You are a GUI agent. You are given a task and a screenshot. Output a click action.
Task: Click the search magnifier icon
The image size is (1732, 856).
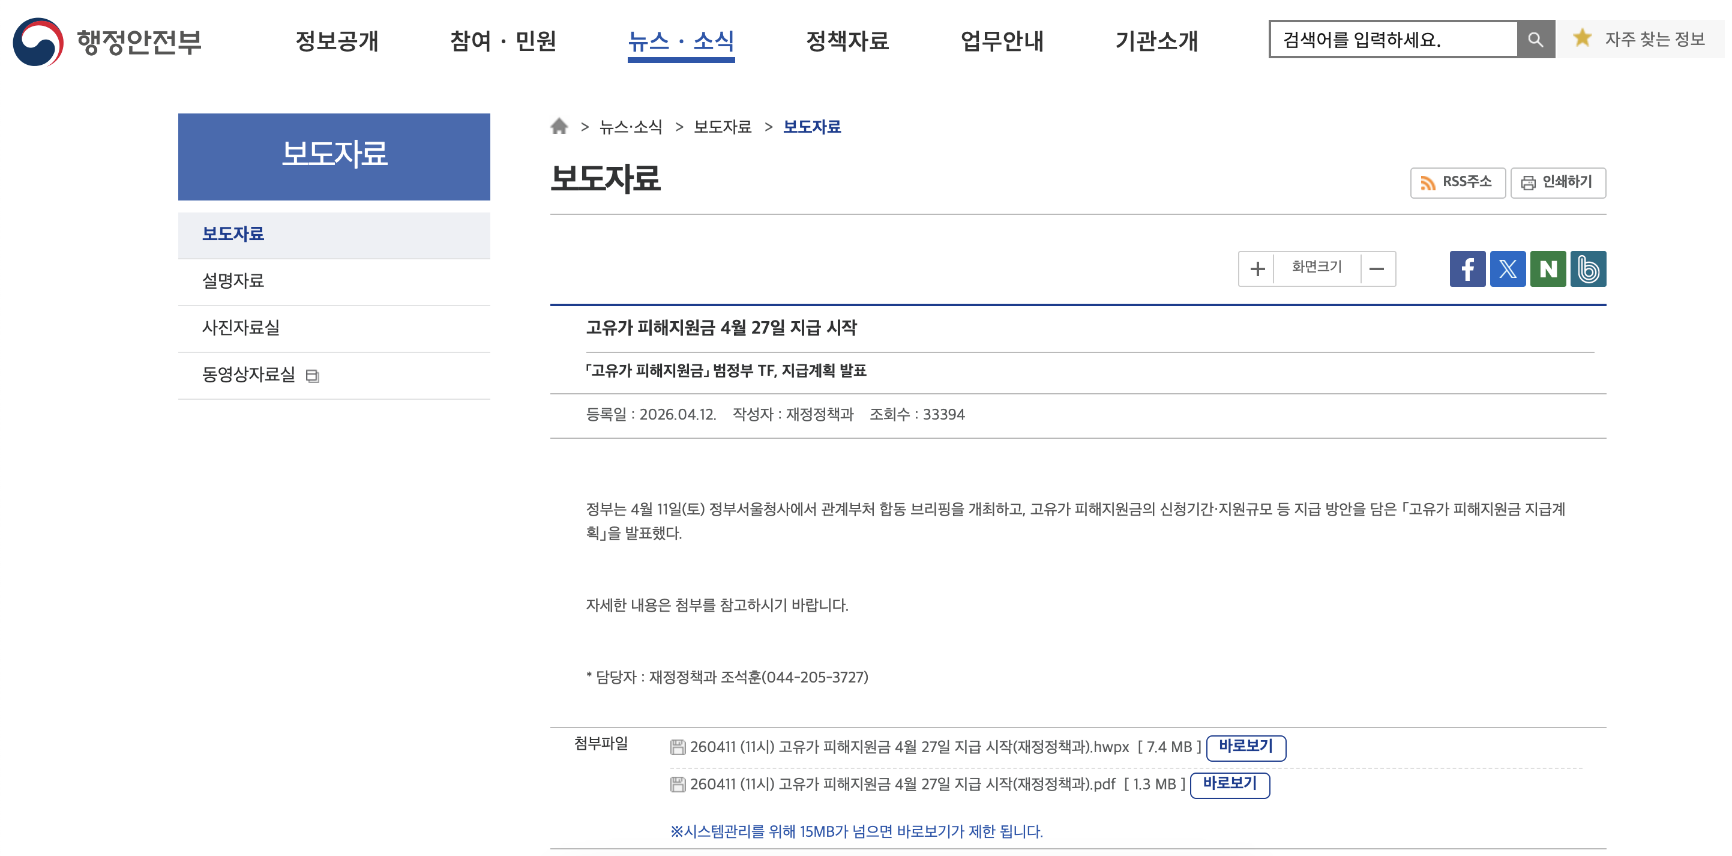(1535, 40)
